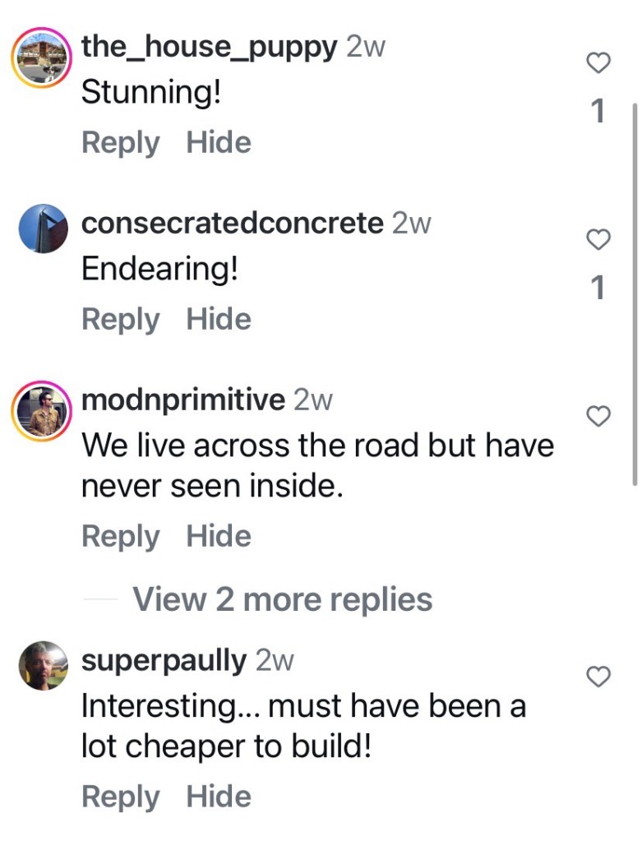Like the_house_puppy's "Stunning!" comment
This screenshot has width=642, height=841.
pyautogui.click(x=600, y=63)
